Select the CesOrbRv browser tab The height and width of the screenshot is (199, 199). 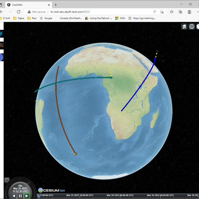click(29, 5)
